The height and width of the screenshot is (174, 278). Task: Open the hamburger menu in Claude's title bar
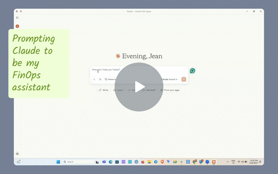click(17, 12)
